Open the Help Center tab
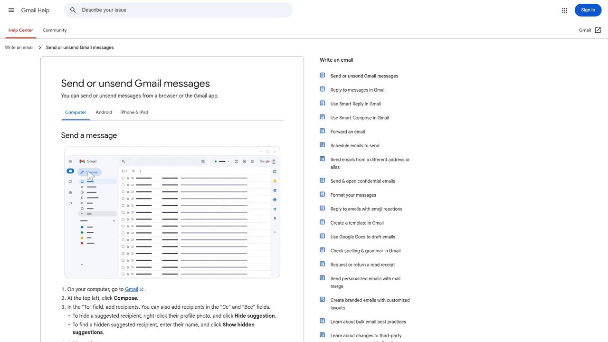Screen dimensions: 608x342 pyautogui.click(x=21, y=30)
